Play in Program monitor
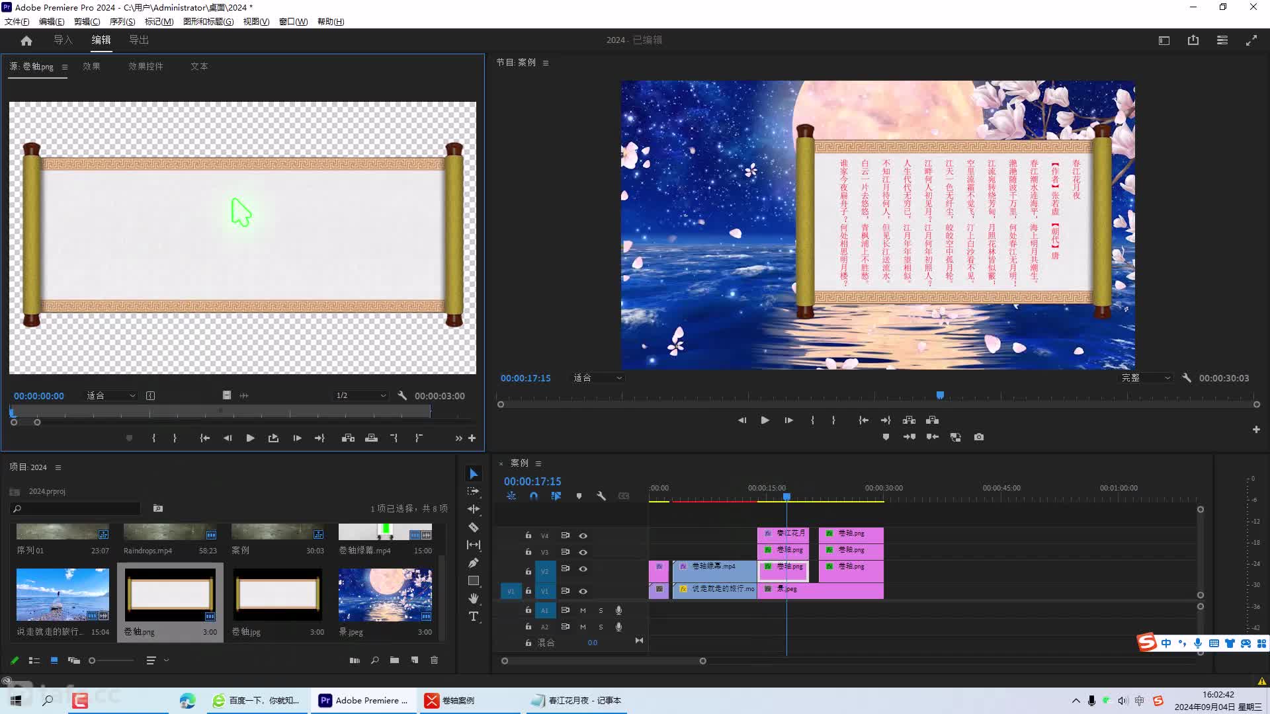Viewport: 1270px width, 714px height. tap(765, 420)
